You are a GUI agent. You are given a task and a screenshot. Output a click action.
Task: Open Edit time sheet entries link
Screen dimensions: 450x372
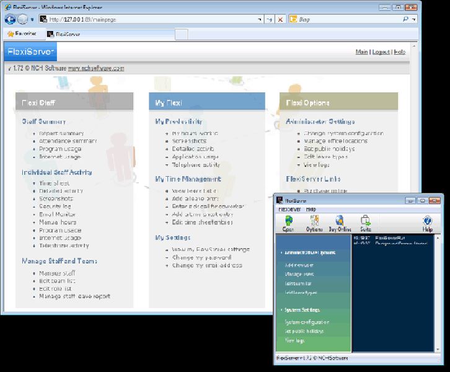[202, 223]
